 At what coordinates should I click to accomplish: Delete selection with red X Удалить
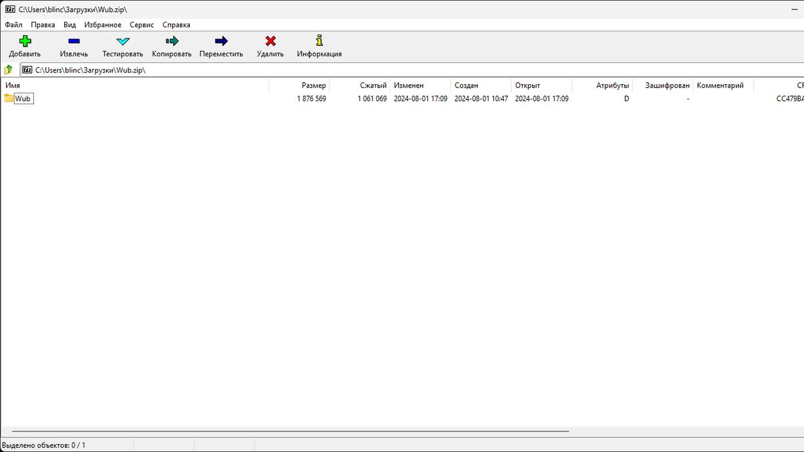[x=270, y=41]
